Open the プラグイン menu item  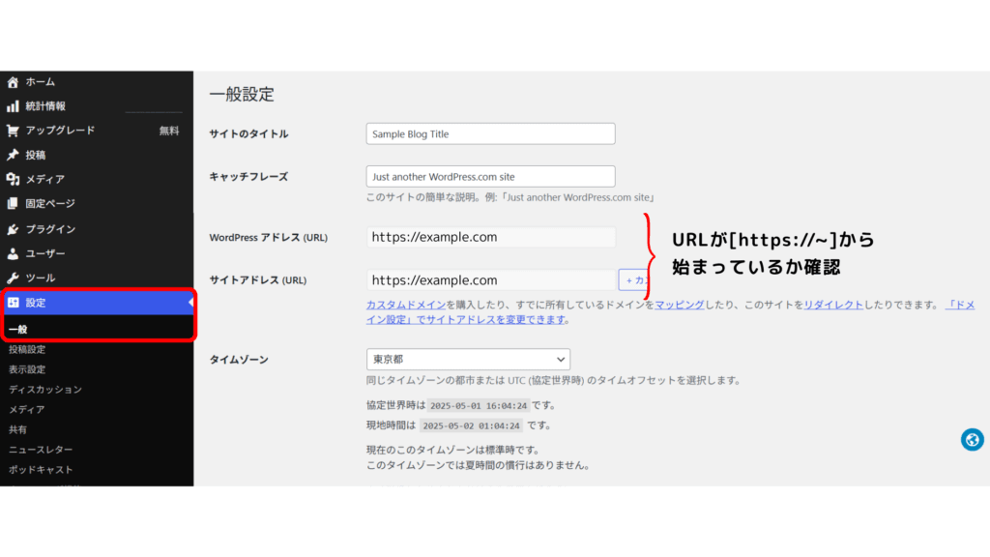click(x=50, y=229)
